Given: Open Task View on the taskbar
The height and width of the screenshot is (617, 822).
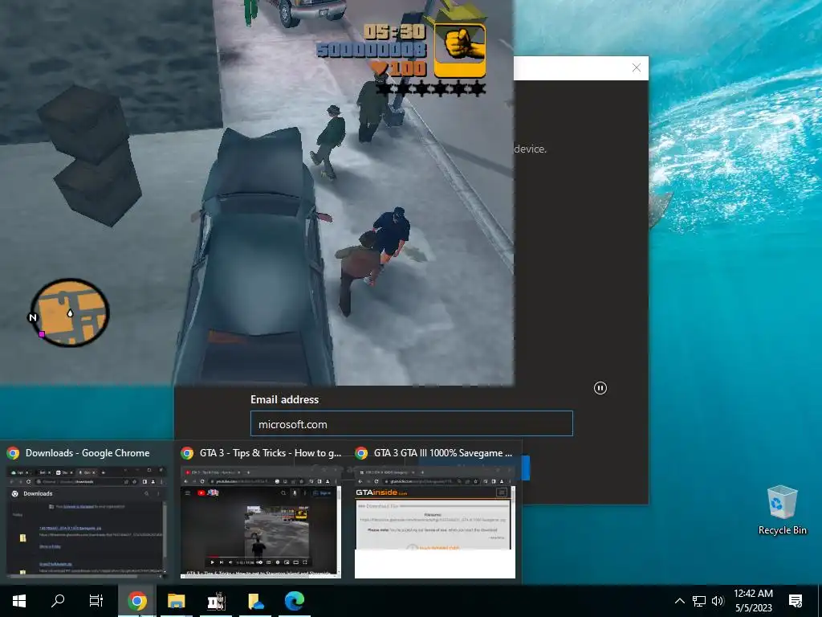Looking at the screenshot, I should tap(96, 601).
